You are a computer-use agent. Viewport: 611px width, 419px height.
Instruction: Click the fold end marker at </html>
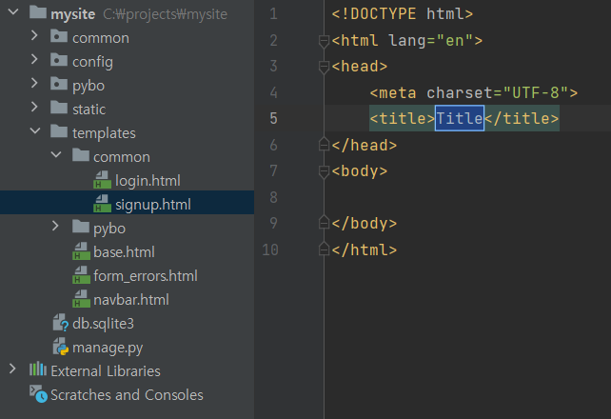(x=324, y=249)
